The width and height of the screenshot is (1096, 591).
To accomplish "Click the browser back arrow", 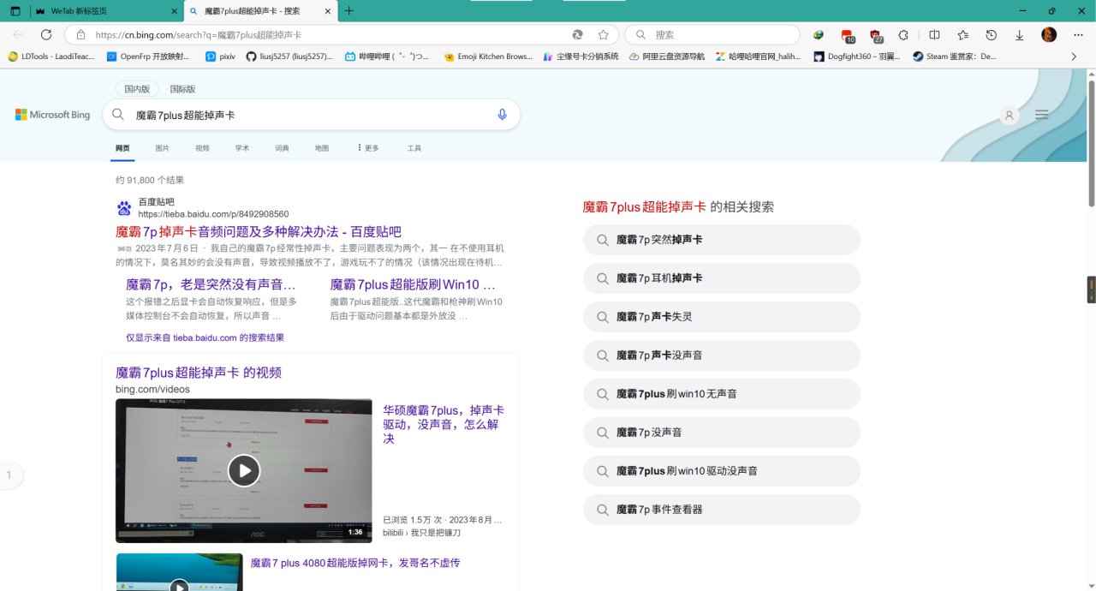I will pos(18,35).
